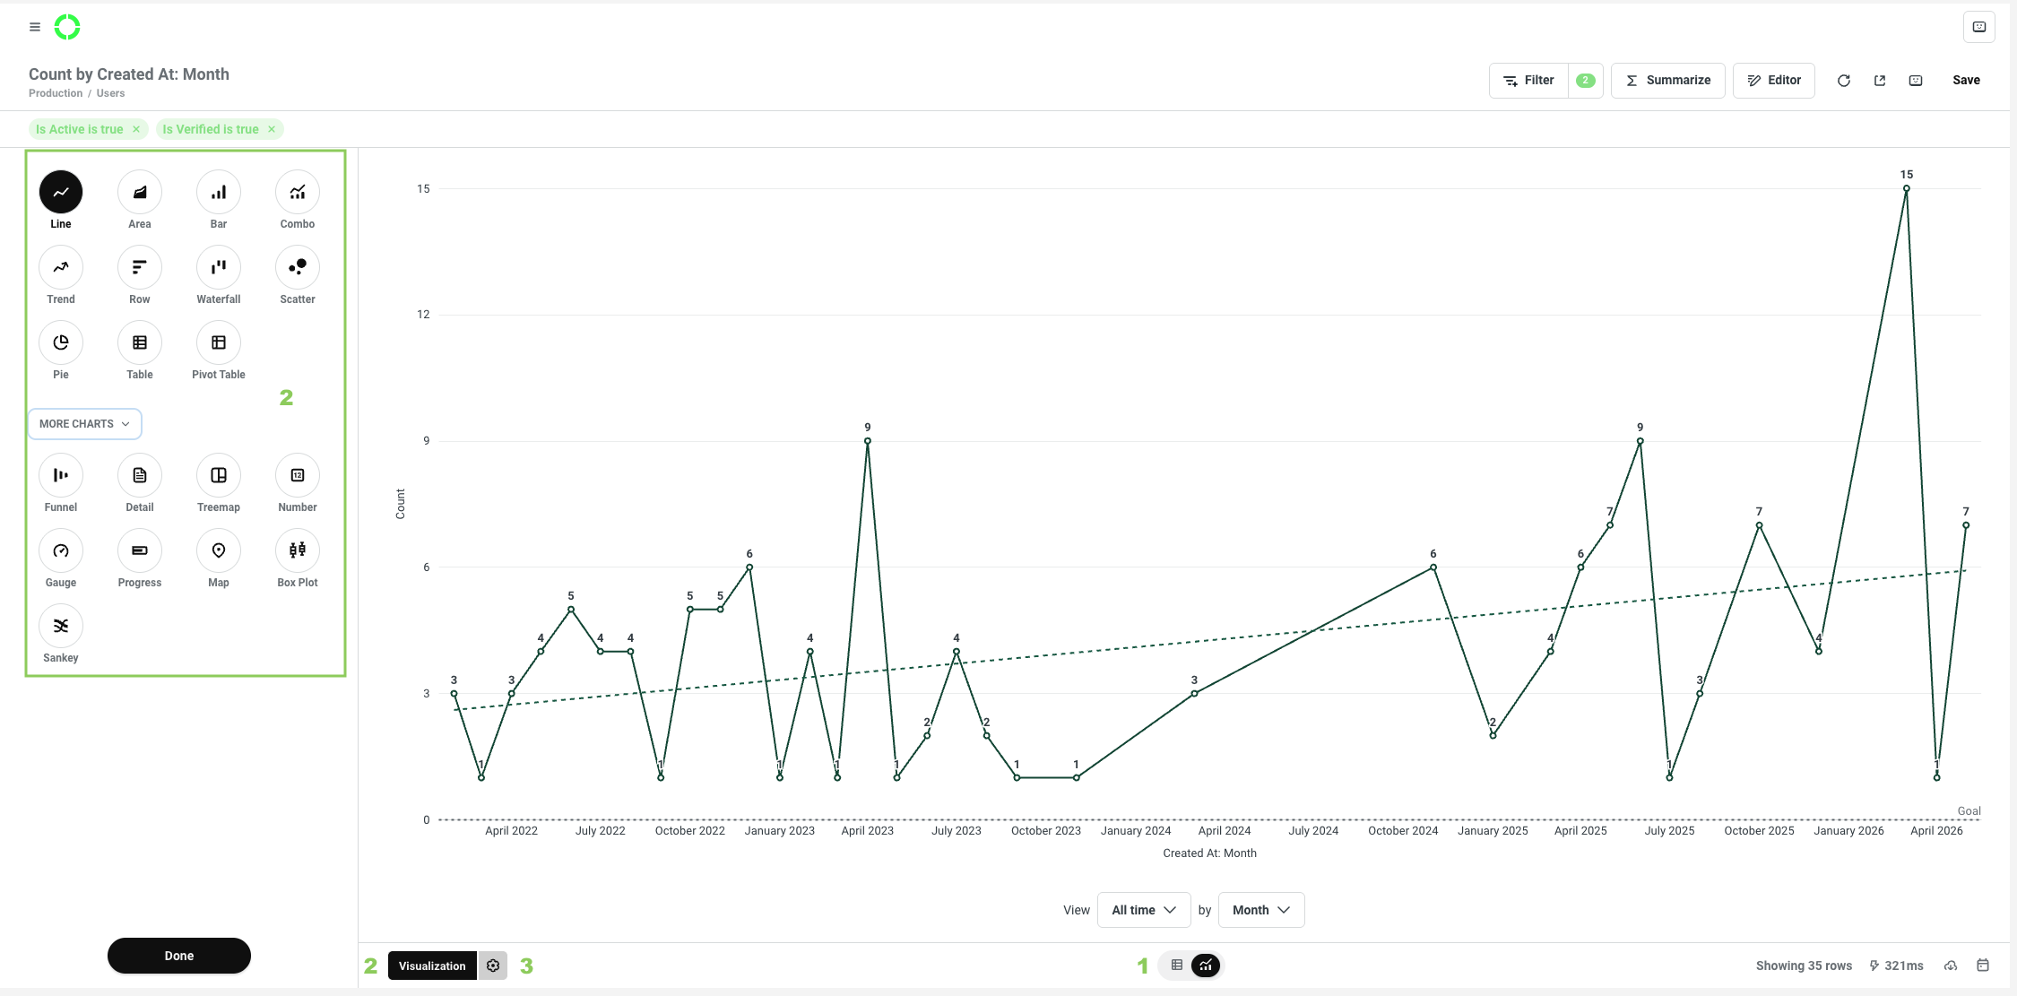Open the Month grouping dropdown
Image resolution: width=2017 pixels, height=996 pixels.
pos(1261,910)
